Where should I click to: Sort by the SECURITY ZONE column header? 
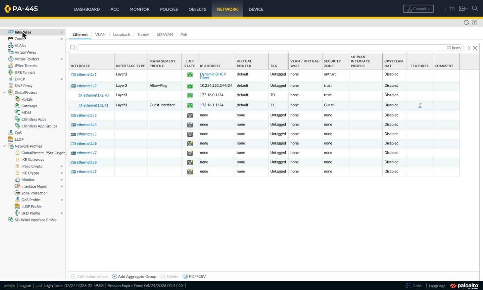(332, 63)
